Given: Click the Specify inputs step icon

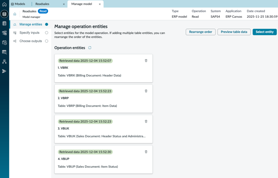Looking at the screenshot, I should (15, 33).
